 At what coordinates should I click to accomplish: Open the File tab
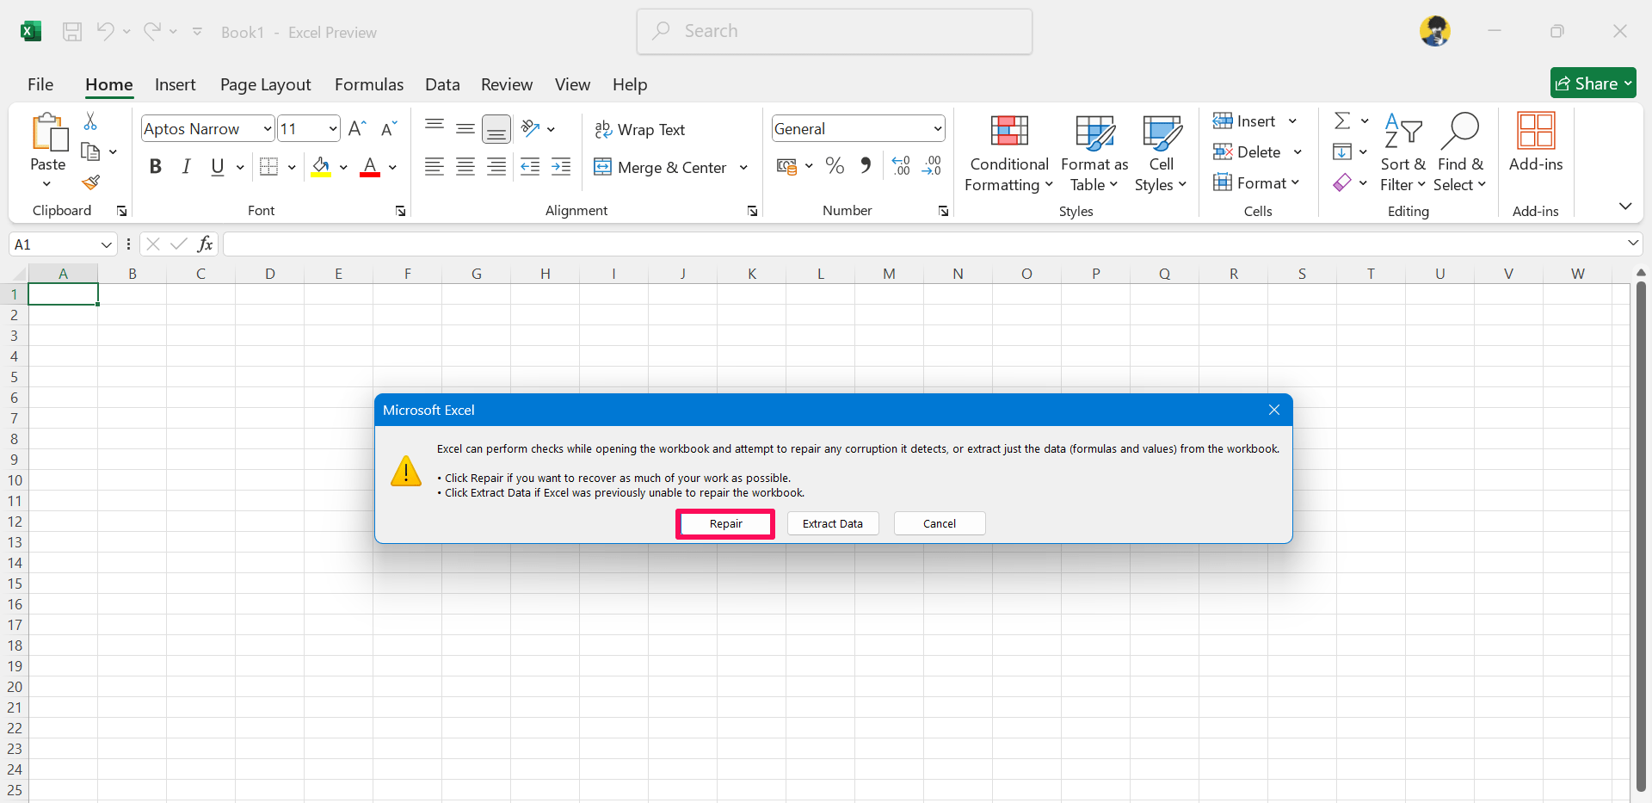[40, 84]
